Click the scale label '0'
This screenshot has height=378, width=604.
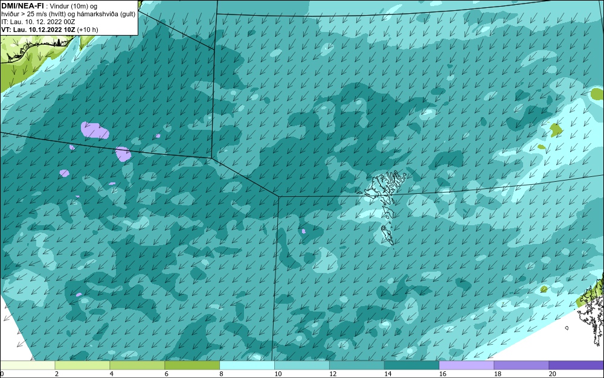pos(2,374)
